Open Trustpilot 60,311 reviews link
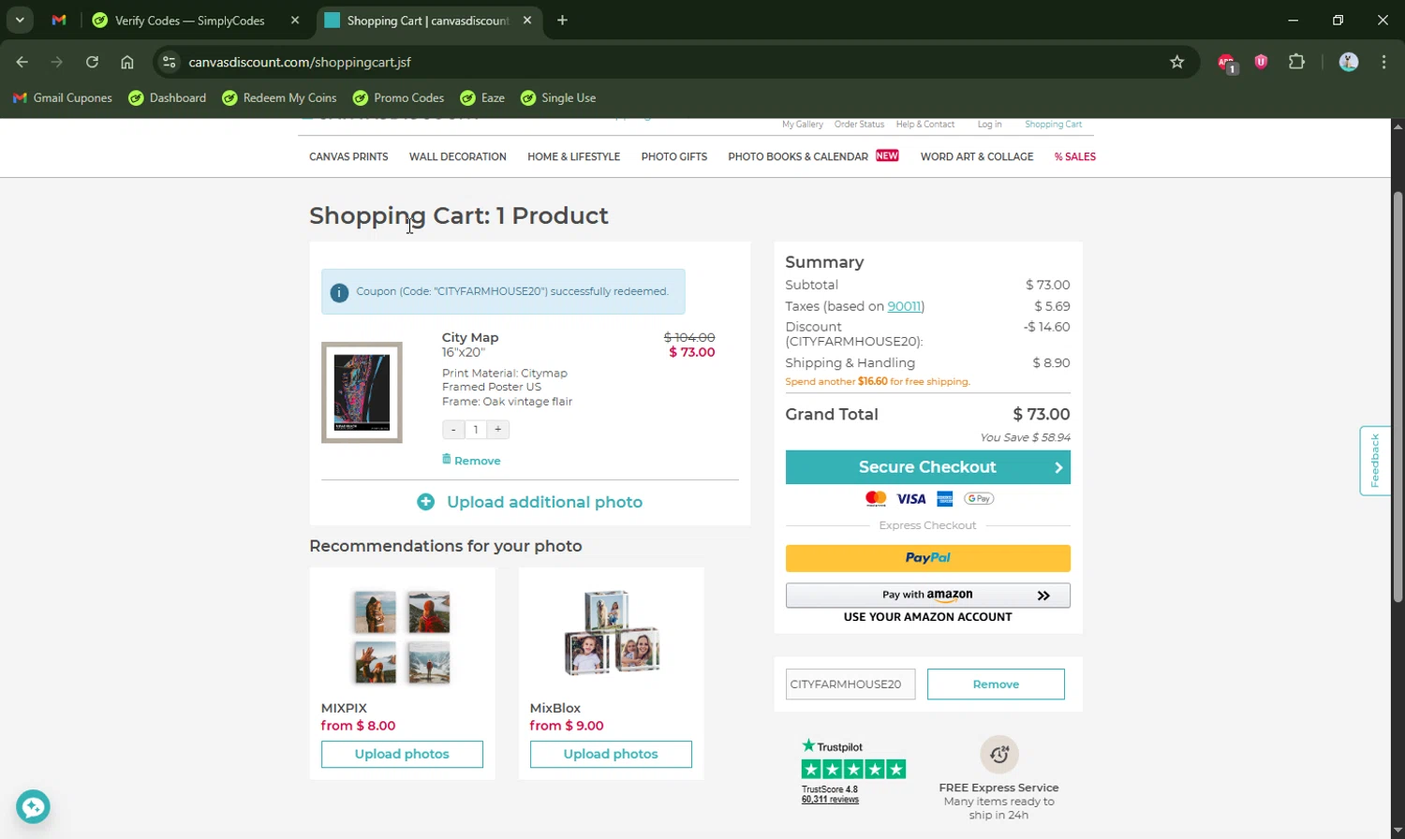The width and height of the screenshot is (1405, 839). coord(830,800)
